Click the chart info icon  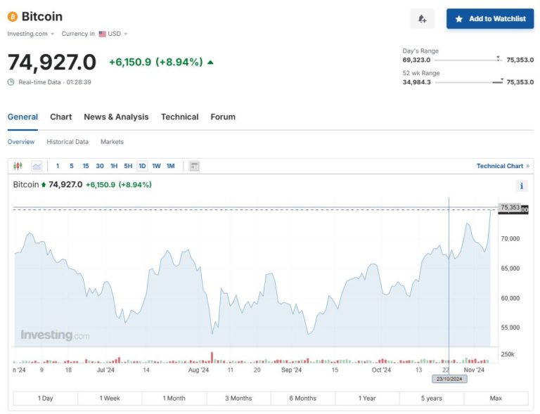[522, 186]
